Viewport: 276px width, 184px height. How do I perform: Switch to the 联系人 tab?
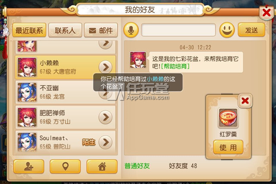pos(65,30)
